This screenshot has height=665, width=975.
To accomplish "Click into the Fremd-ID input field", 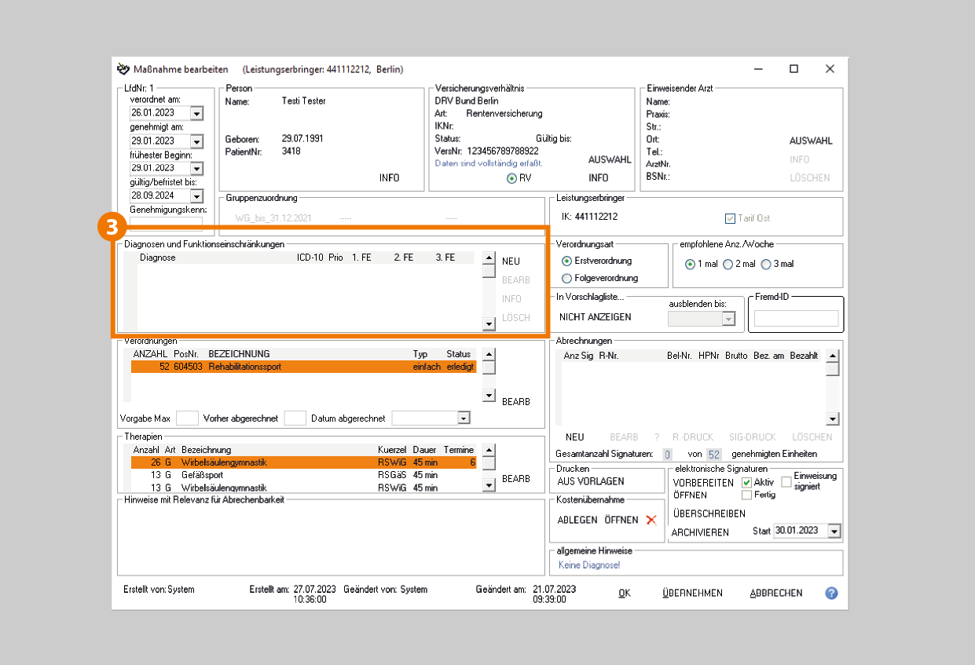I will (x=796, y=319).
